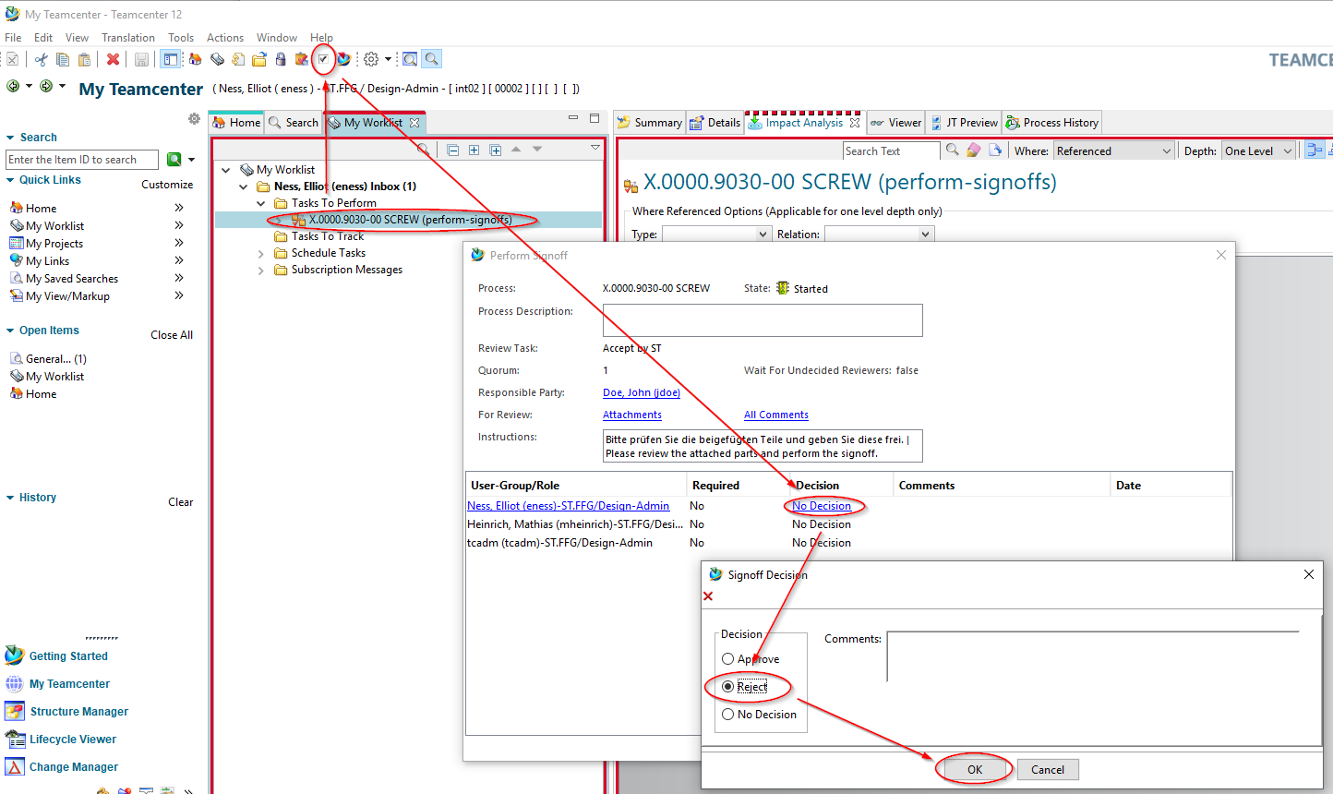Click the Perform Signoff checkmark toolbar icon
This screenshot has height=794, width=1333.
click(x=323, y=59)
